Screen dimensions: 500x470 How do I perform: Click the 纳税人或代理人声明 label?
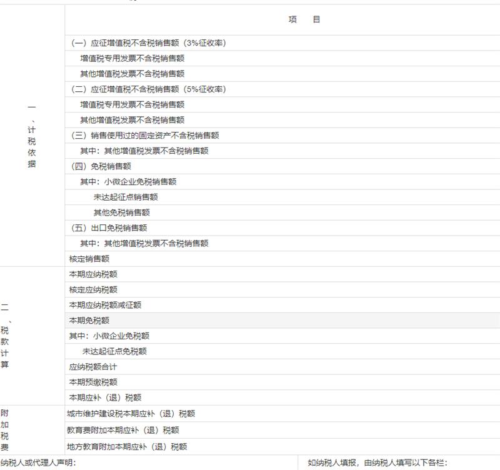coord(38,463)
